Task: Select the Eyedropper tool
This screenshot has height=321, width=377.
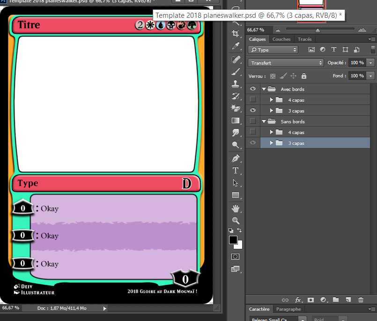Action: coord(236,46)
